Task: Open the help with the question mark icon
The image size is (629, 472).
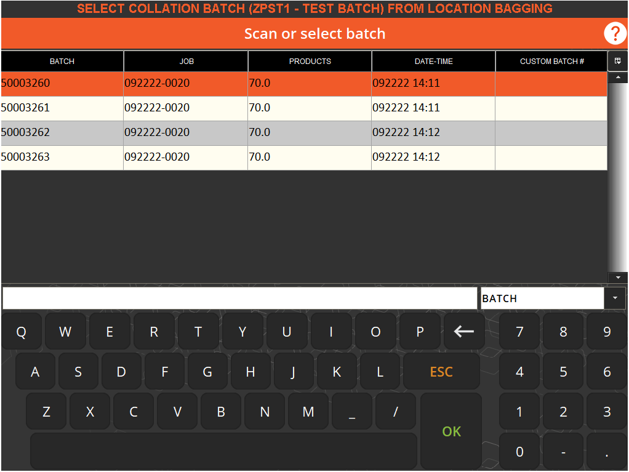Action: point(615,33)
